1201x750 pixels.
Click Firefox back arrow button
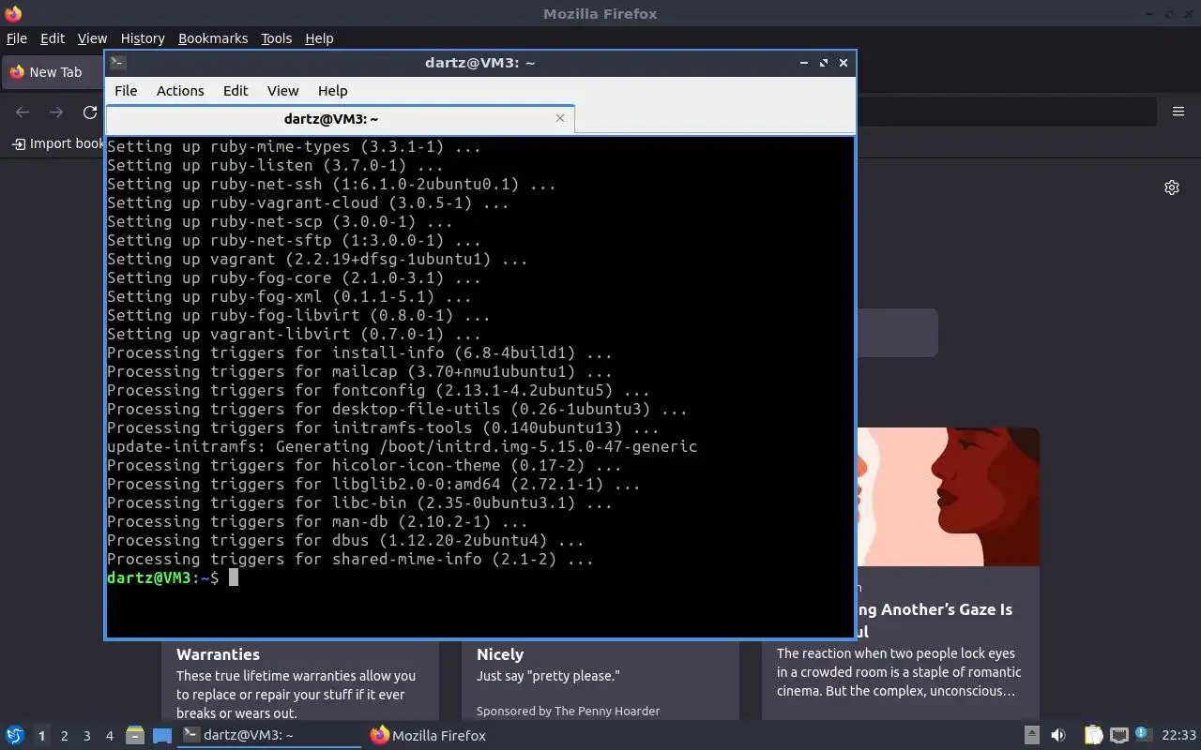(x=23, y=112)
